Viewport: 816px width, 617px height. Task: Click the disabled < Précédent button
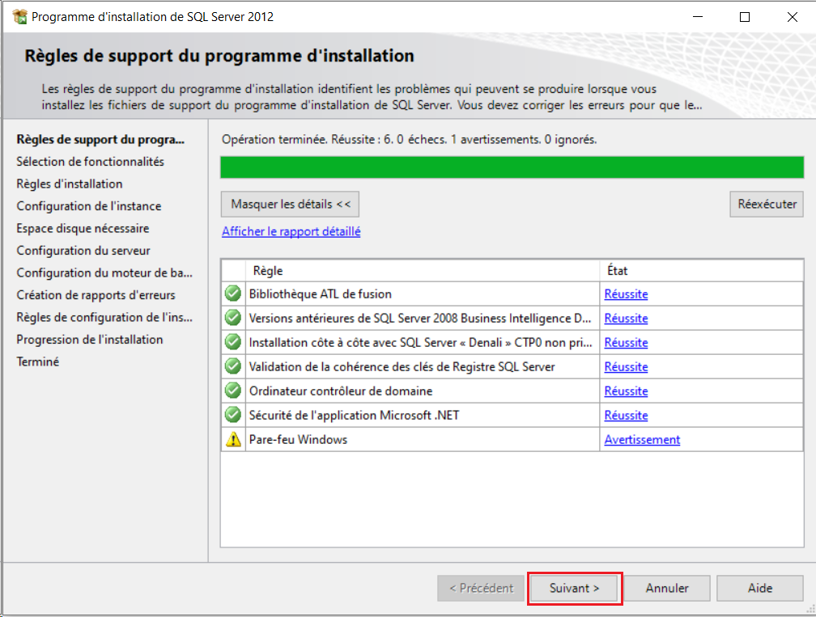tap(481, 589)
